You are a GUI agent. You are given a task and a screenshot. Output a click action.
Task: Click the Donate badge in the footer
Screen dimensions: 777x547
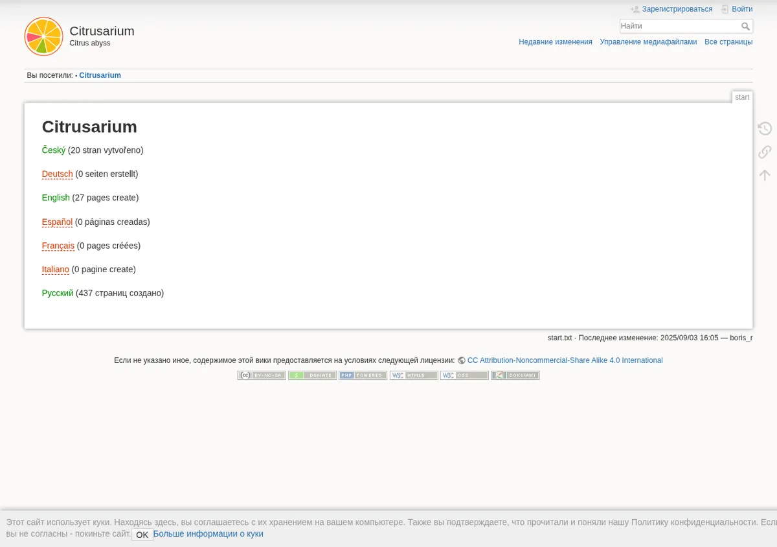pyautogui.click(x=312, y=375)
